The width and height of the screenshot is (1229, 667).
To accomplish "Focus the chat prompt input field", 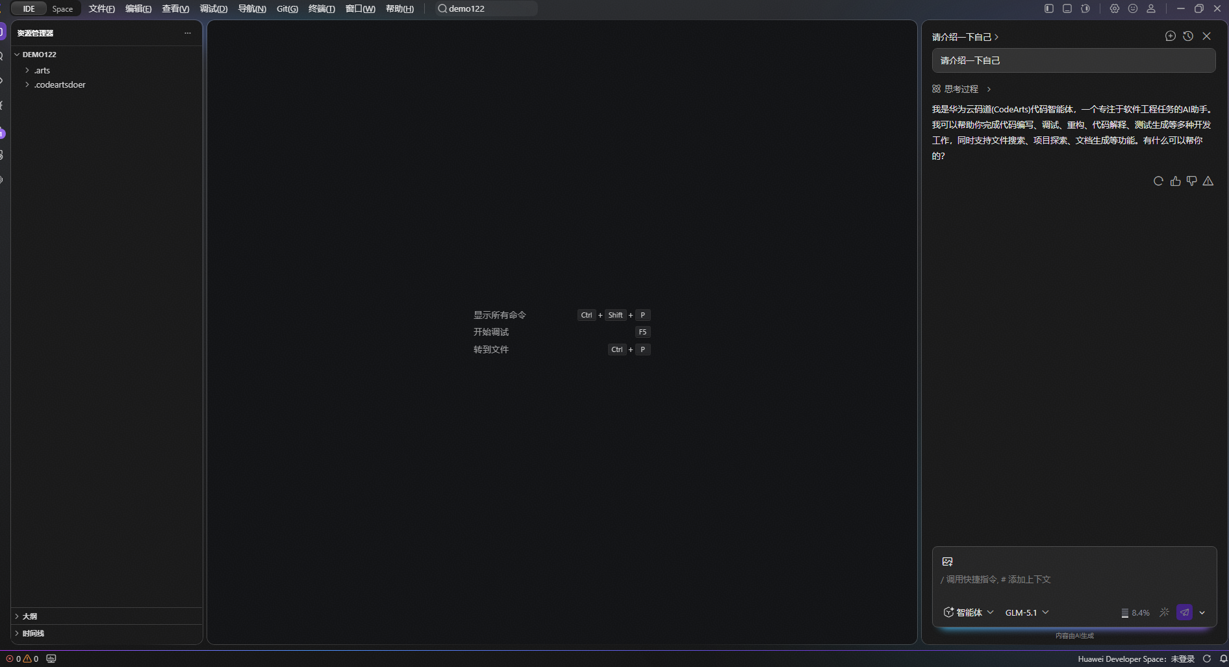I will click(1074, 579).
